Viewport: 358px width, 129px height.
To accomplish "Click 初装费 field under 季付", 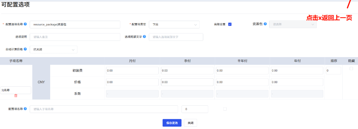I will point(187,71).
